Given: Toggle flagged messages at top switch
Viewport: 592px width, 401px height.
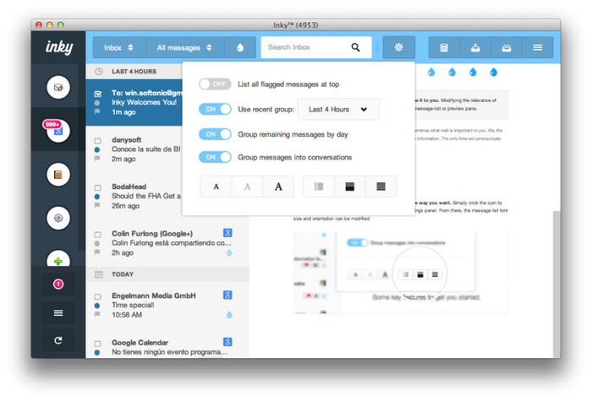Looking at the screenshot, I should 215,84.
